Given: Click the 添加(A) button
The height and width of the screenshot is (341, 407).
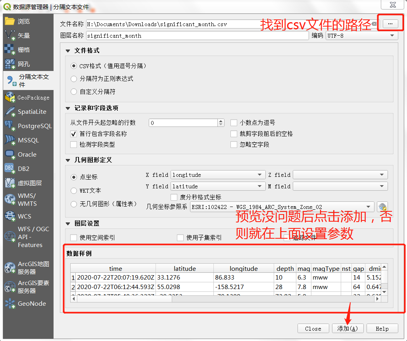Looking at the screenshot, I should [x=347, y=329].
